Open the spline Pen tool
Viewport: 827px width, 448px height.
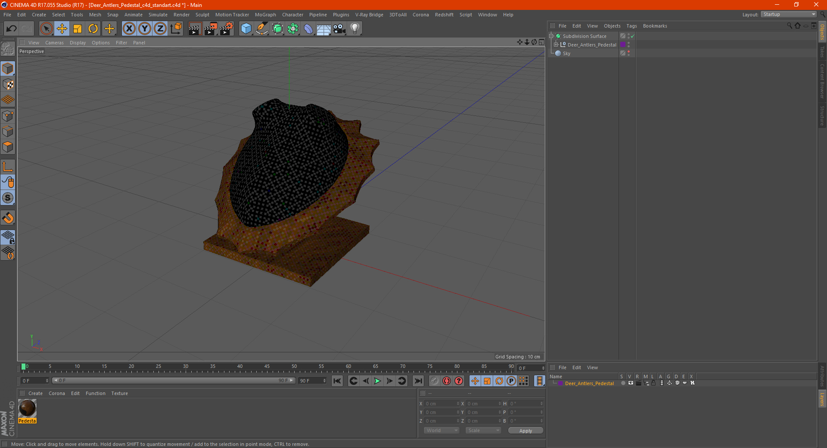(x=262, y=29)
